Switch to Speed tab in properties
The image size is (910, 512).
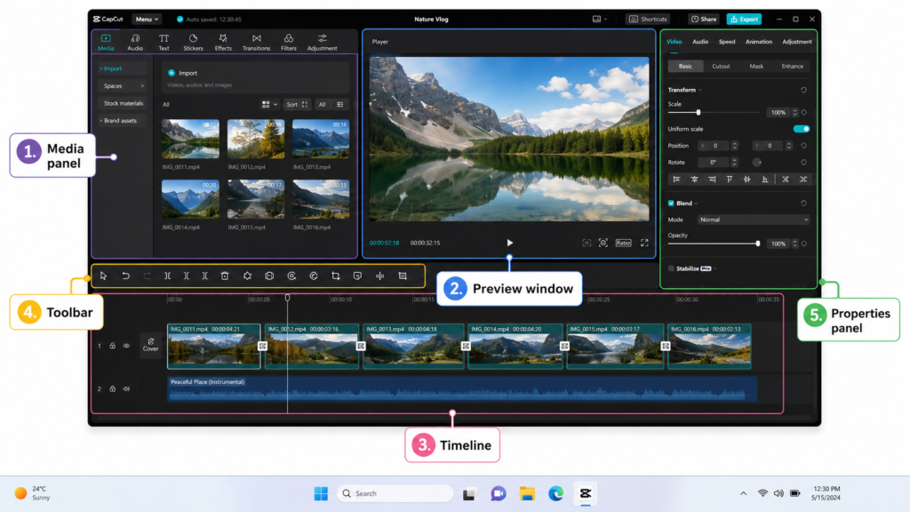[x=727, y=42]
